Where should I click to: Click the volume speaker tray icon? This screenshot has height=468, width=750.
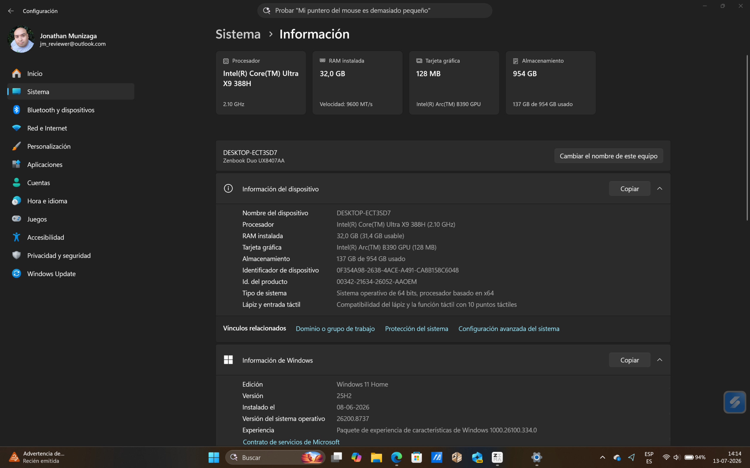[676, 457]
